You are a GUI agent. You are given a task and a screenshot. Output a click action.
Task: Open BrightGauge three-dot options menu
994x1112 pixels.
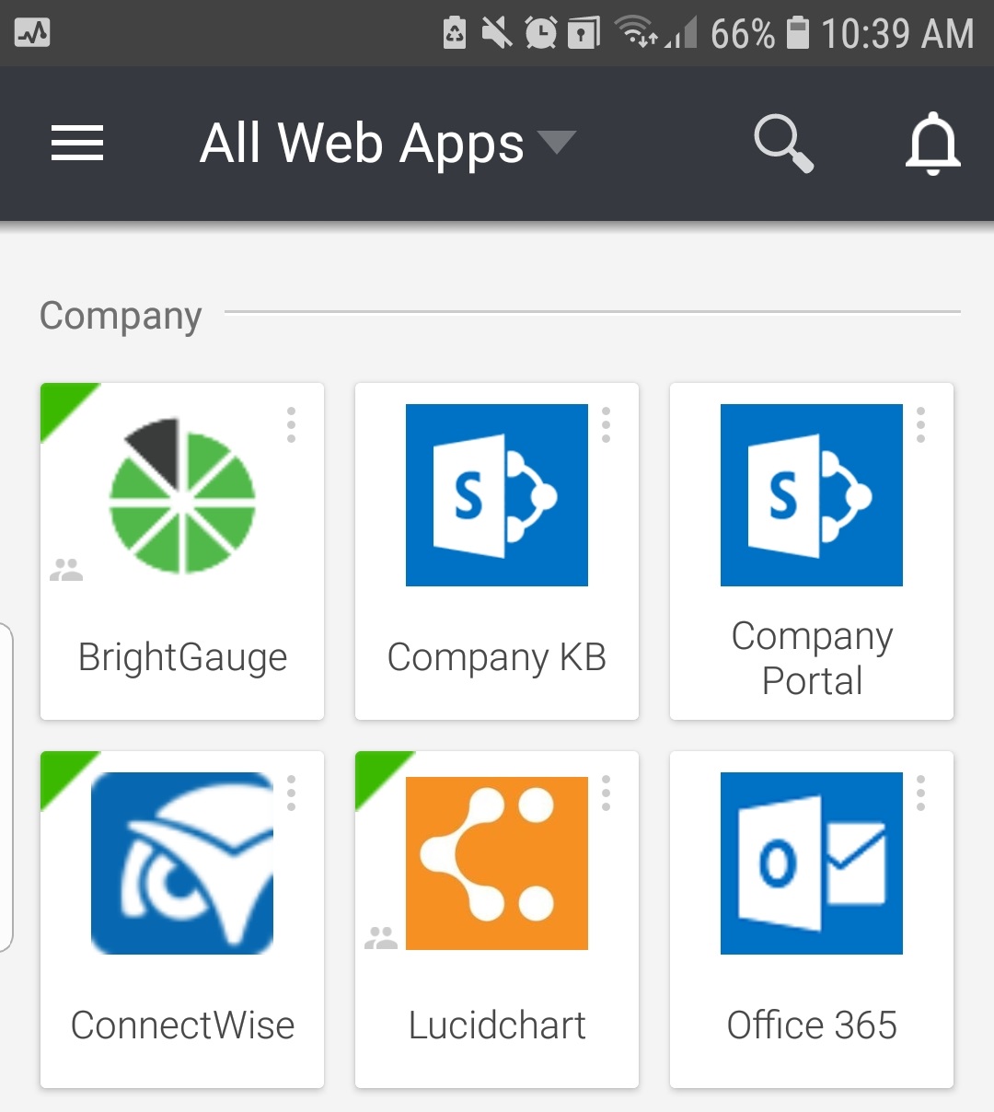(x=291, y=424)
